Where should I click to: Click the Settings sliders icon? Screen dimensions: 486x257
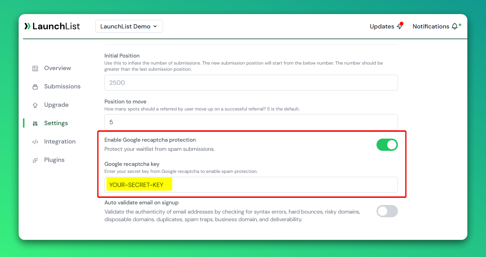tap(35, 123)
